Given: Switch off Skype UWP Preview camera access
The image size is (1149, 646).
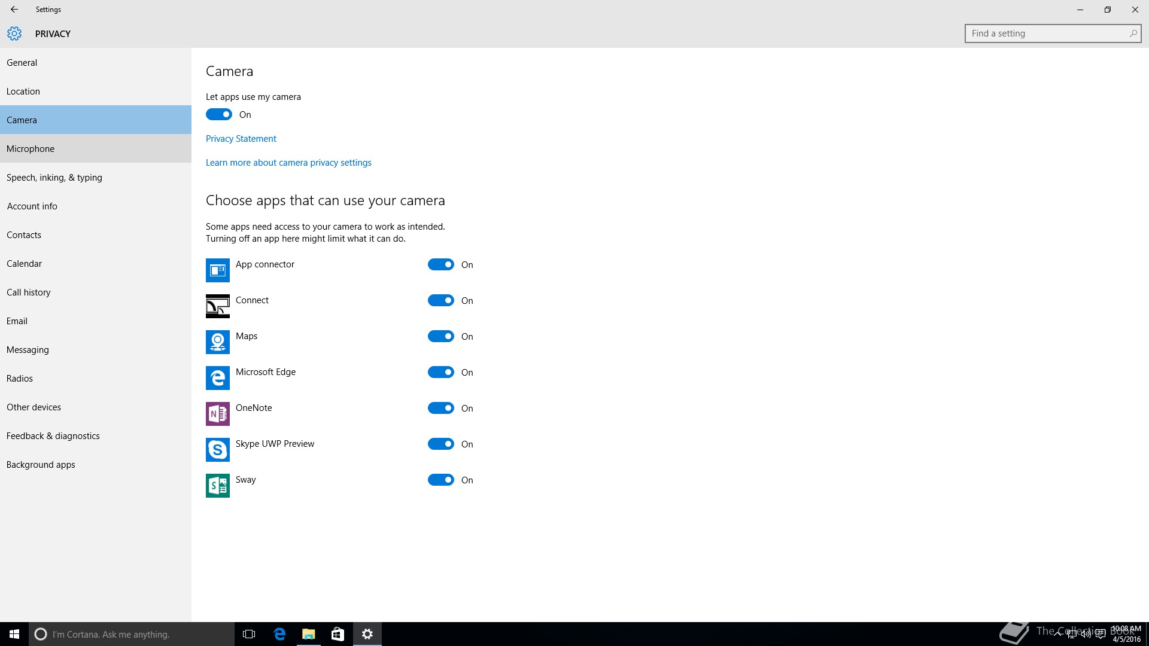Looking at the screenshot, I should (441, 444).
